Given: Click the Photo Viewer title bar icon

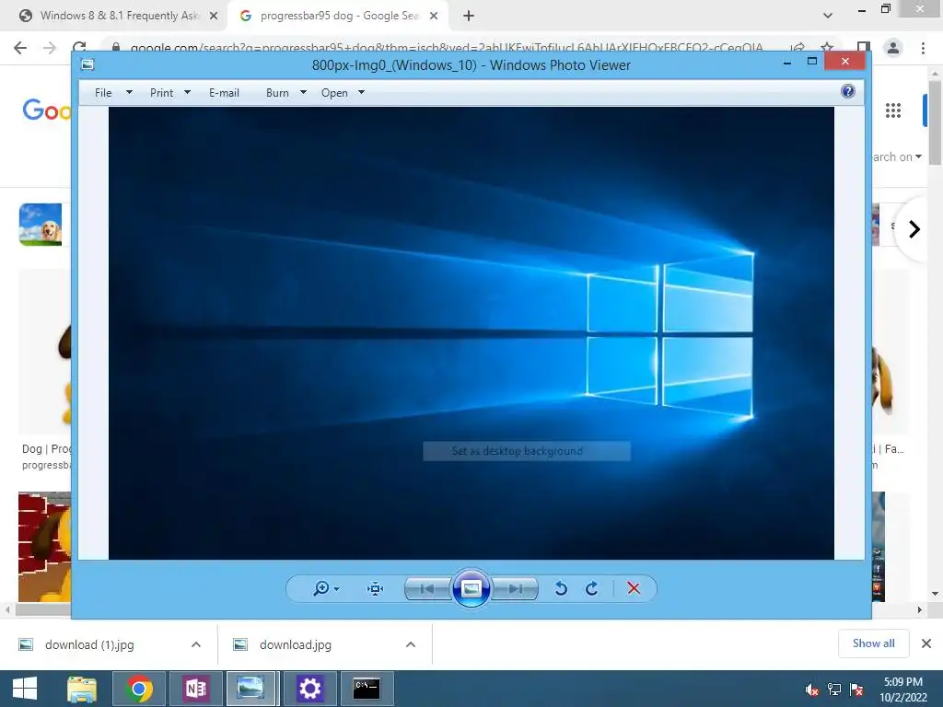Looking at the screenshot, I should (87, 64).
